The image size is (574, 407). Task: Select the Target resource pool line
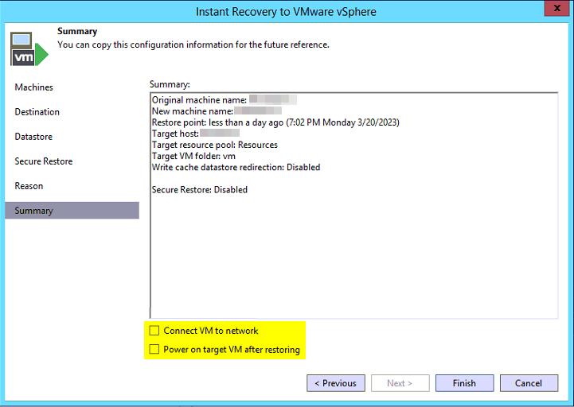coord(214,145)
